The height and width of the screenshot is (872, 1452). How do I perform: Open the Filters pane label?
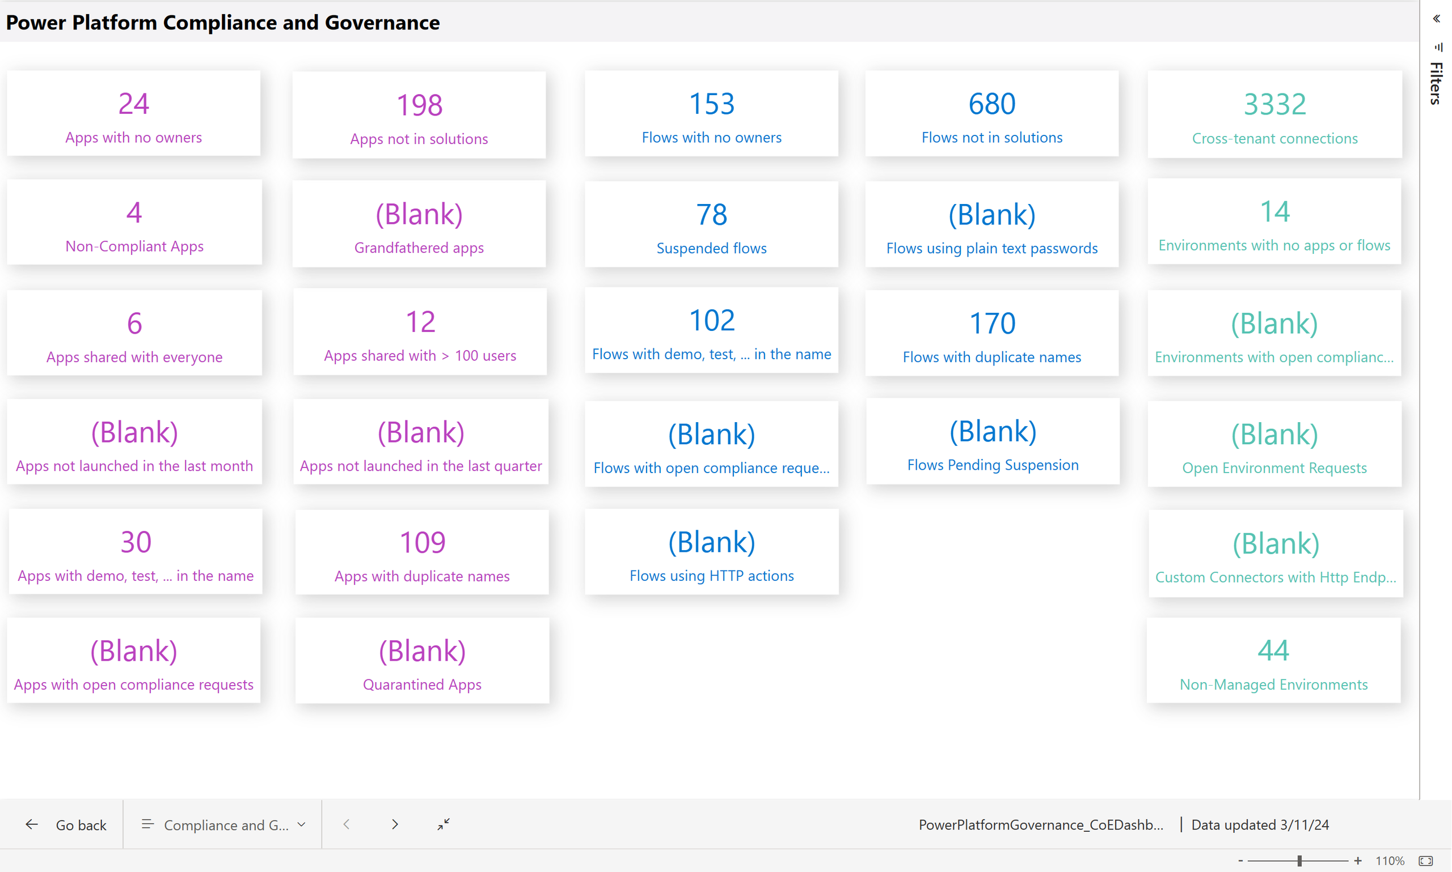[1436, 83]
